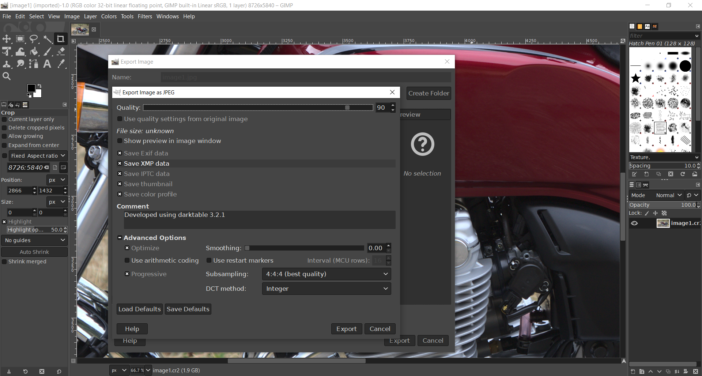Image resolution: width=702 pixels, height=376 pixels.
Task: Hide the image1.cr2 layer via eye icon
Action: coord(634,223)
